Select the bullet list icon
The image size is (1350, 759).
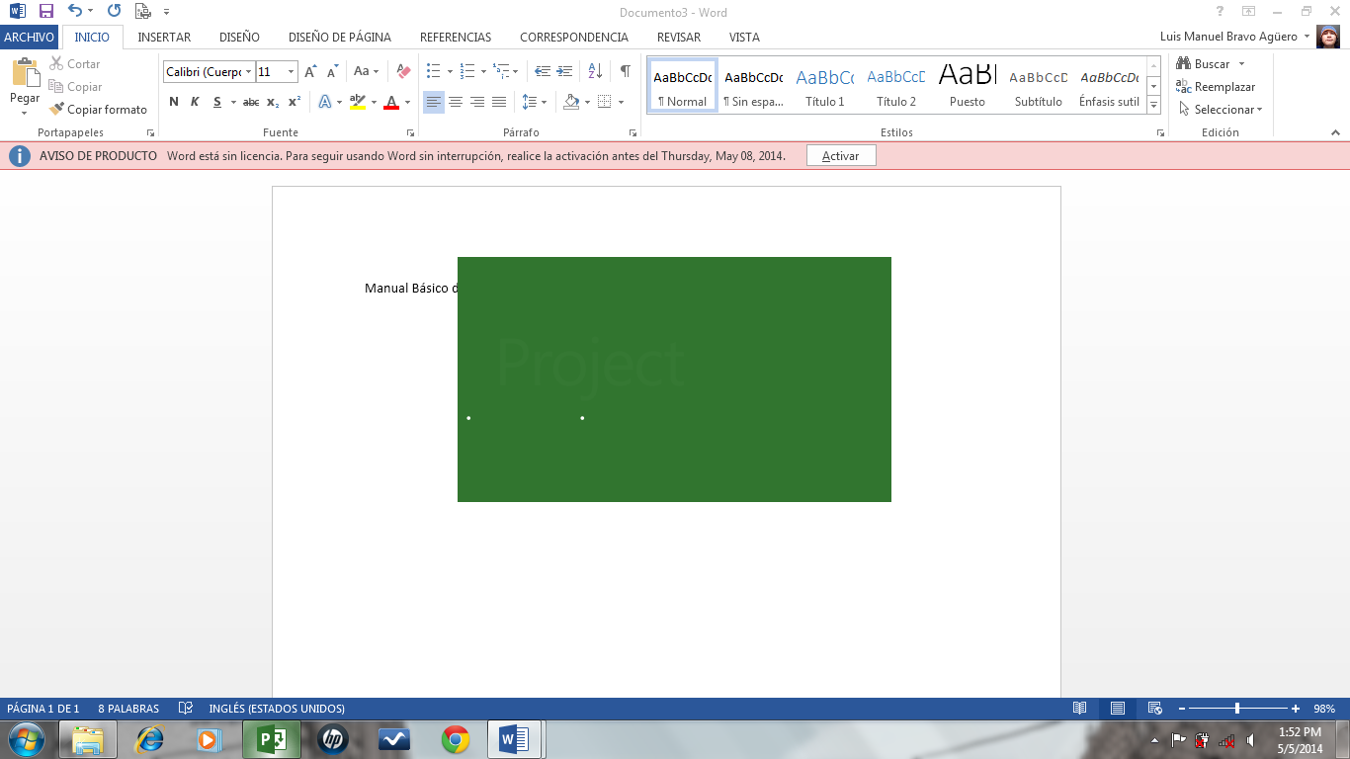(433, 71)
